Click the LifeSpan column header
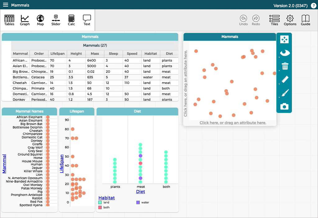The height and width of the screenshot is (218, 318). click(57, 53)
